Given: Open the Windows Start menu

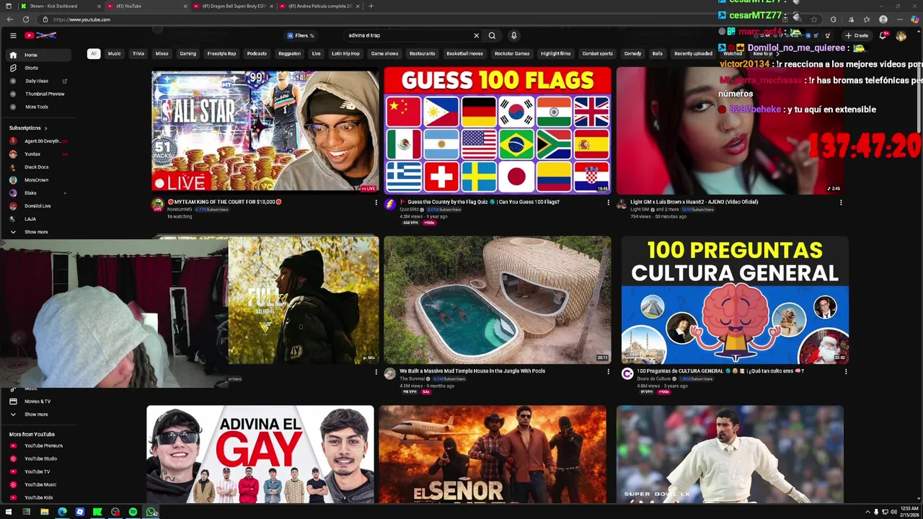Looking at the screenshot, I should pyautogui.click(x=8, y=512).
